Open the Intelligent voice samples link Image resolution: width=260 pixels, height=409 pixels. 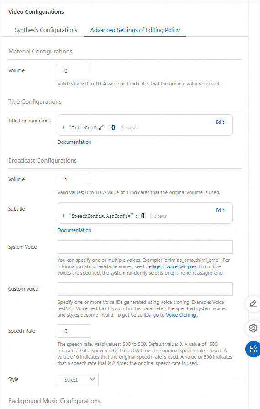(x=170, y=266)
